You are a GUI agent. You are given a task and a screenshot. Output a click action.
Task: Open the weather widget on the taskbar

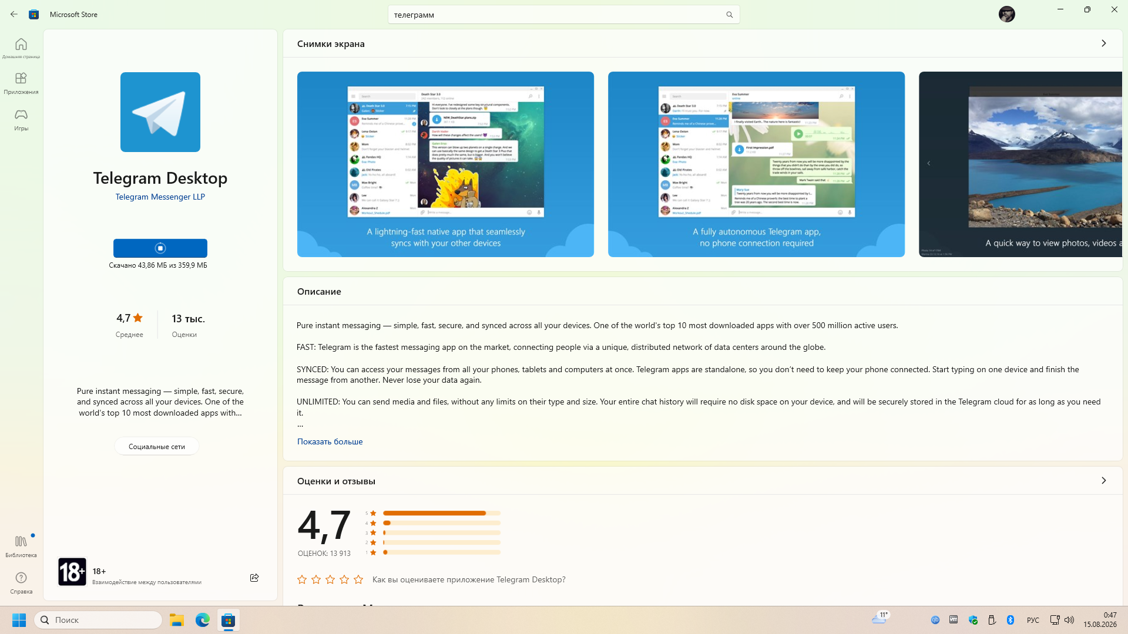click(880, 618)
